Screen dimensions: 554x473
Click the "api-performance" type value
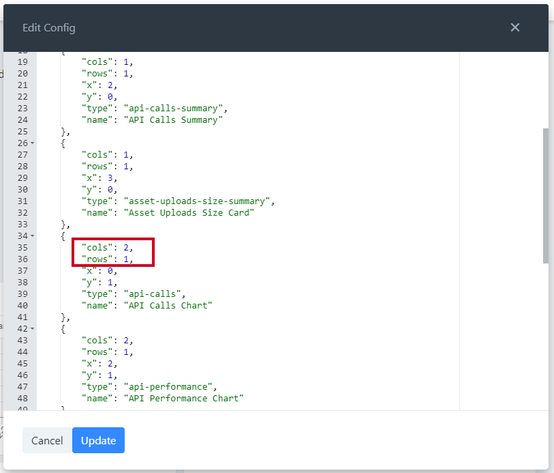pyautogui.click(x=168, y=387)
